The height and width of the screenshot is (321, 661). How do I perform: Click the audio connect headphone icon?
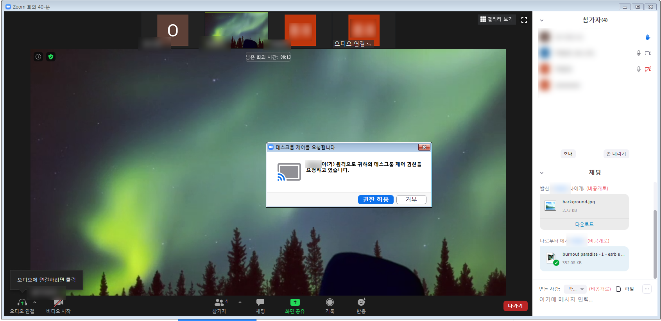pos(22,303)
